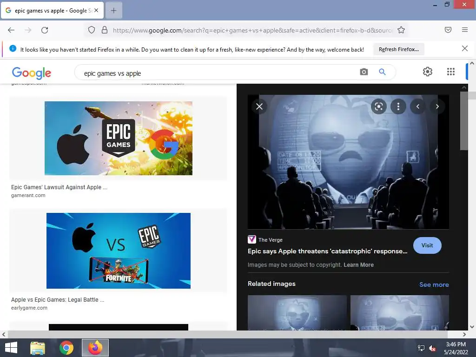Click the forward navigation arrow
The image size is (476, 357).
[x=28, y=30]
